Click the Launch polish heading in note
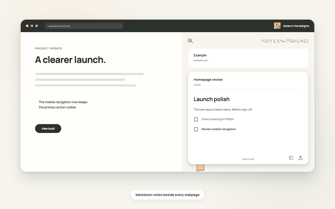335x209 pixels. [211, 99]
